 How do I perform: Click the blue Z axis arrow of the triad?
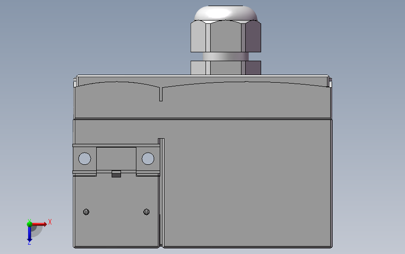click(x=29, y=234)
